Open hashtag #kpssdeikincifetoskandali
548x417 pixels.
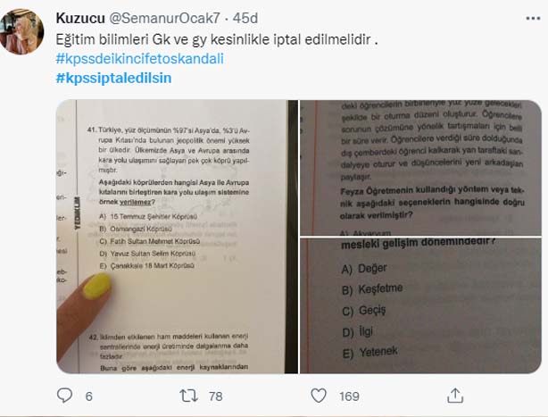tap(140, 59)
